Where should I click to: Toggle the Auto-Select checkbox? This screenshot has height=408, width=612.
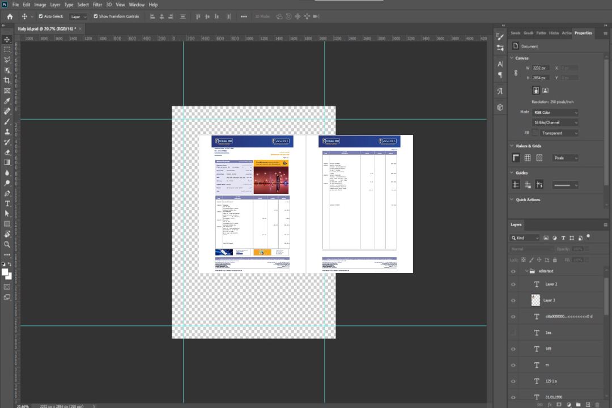click(x=41, y=16)
